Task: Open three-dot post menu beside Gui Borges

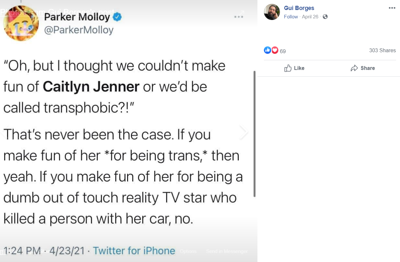Action: (392, 8)
